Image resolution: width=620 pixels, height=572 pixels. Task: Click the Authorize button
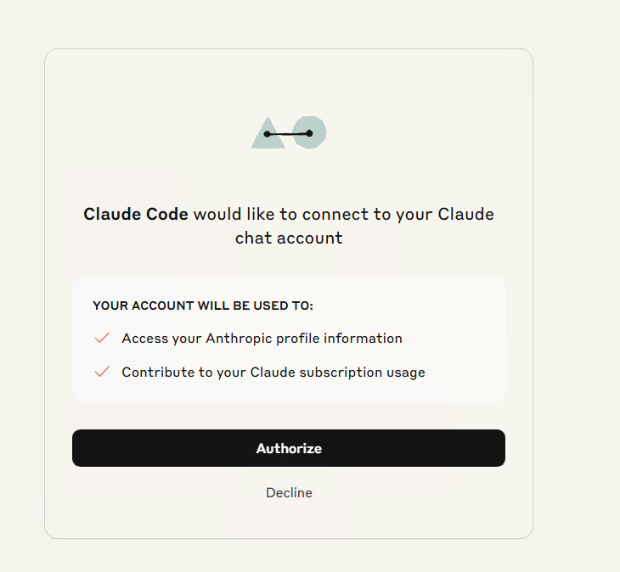click(x=289, y=448)
